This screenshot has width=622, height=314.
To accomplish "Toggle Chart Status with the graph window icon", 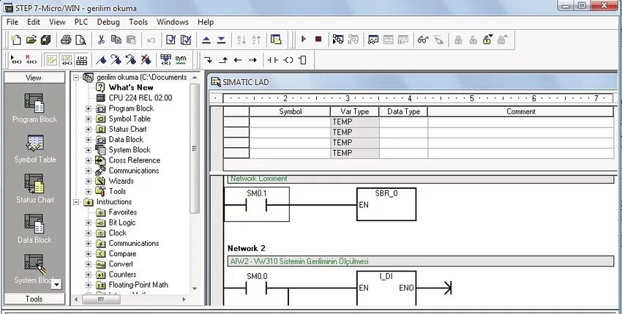I will tap(373, 40).
